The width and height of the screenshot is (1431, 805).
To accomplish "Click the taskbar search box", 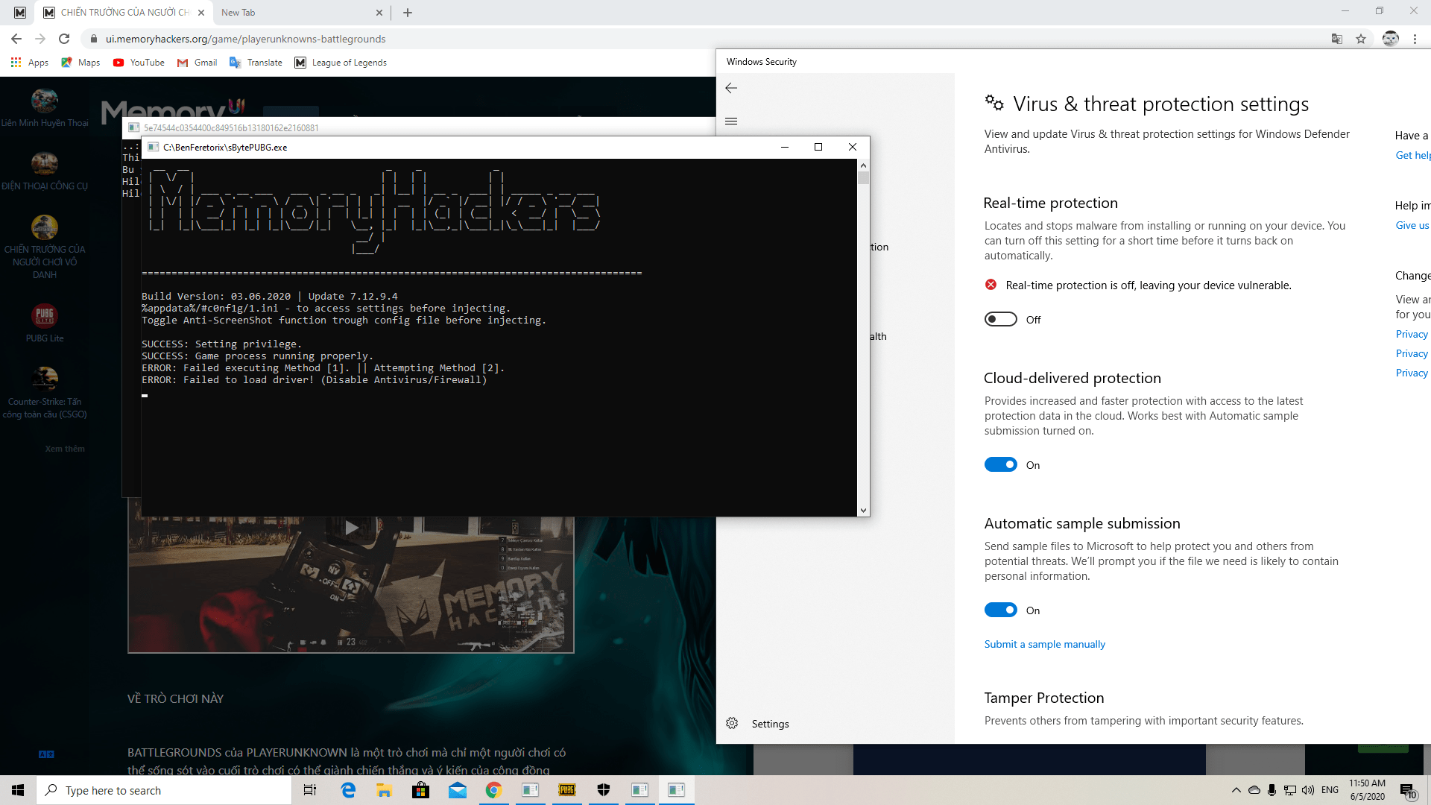I will [164, 790].
